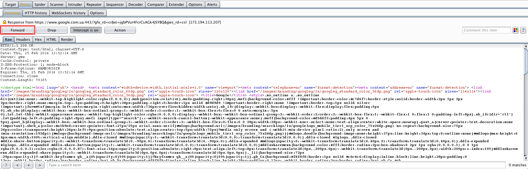Click the lock icon before Response from
The width and height of the screenshot is (528, 169).
tap(4, 22)
